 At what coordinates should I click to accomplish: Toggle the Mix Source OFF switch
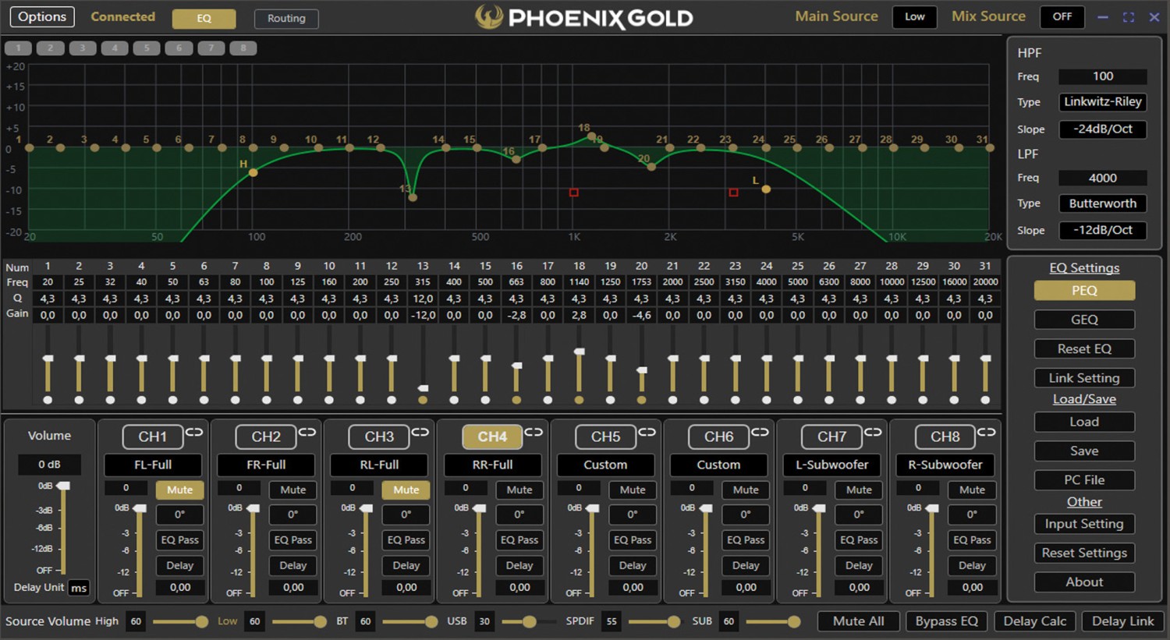pyautogui.click(x=1062, y=16)
